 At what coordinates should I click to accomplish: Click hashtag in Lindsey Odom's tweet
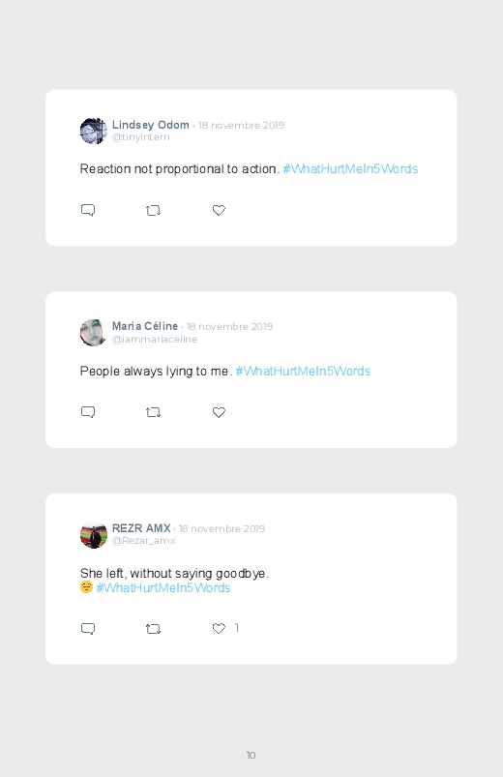pyautogui.click(x=350, y=169)
